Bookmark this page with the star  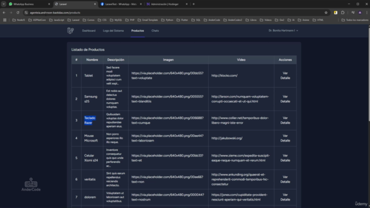tap(326, 13)
